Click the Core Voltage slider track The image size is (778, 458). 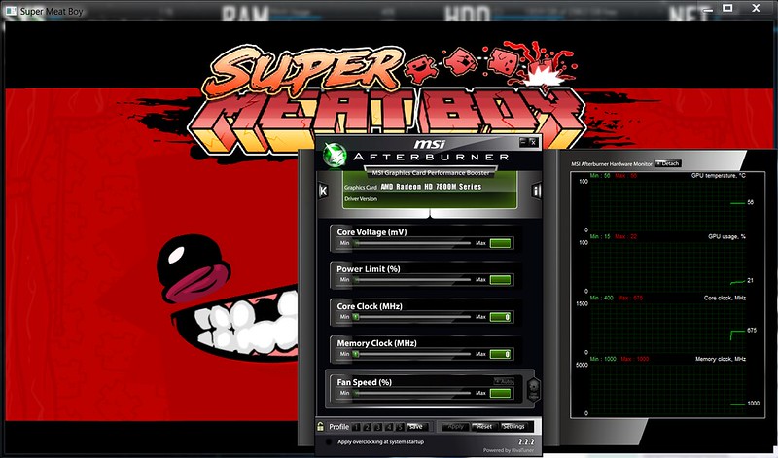[412, 243]
